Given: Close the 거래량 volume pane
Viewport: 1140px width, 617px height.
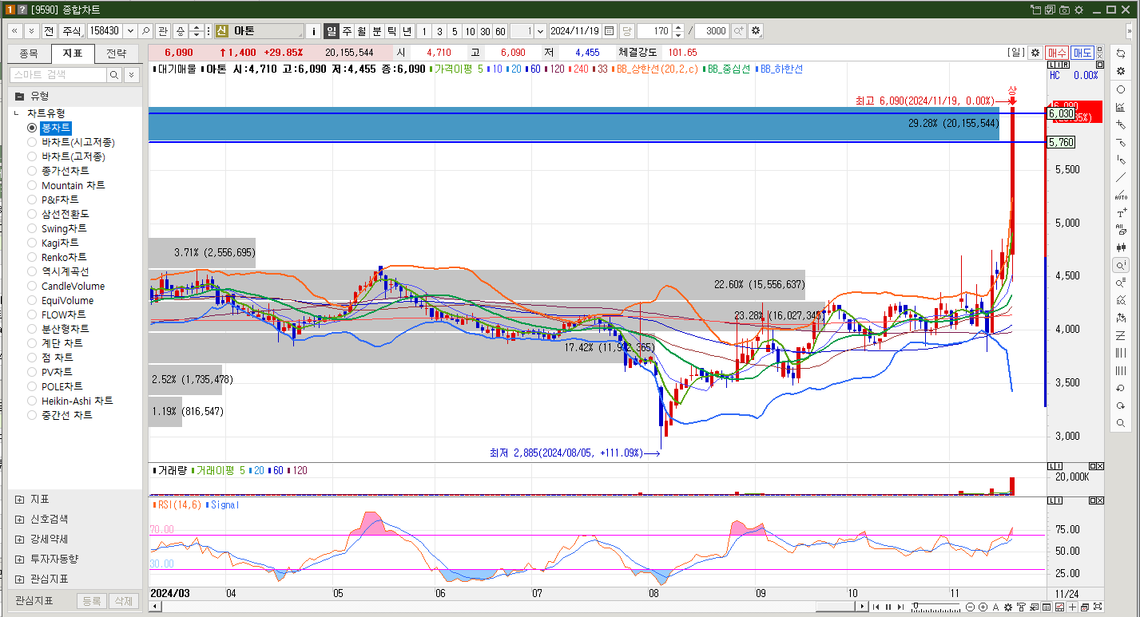Looking at the screenshot, I should pos(1100,467).
